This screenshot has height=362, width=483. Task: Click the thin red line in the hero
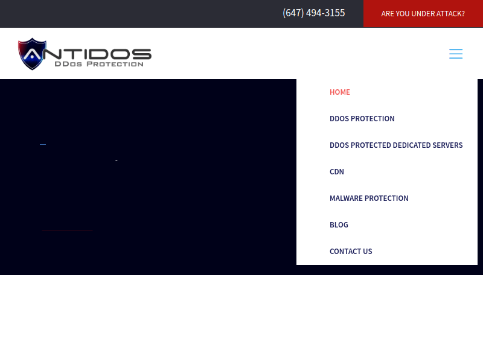(67, 230)
